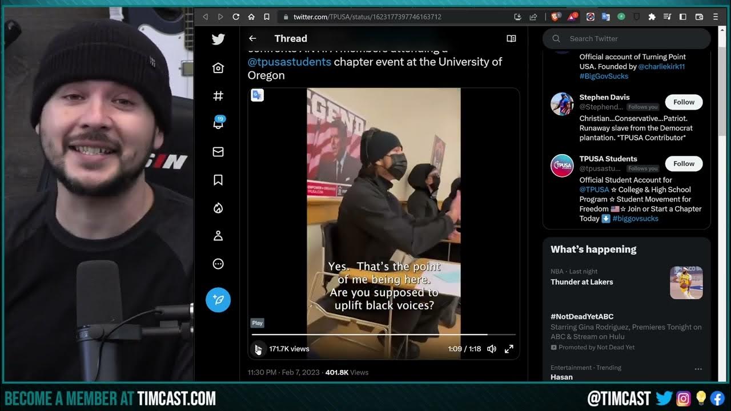The image size is (731, 411).
Task: Open the browser home page
Action: coord(251,17)
